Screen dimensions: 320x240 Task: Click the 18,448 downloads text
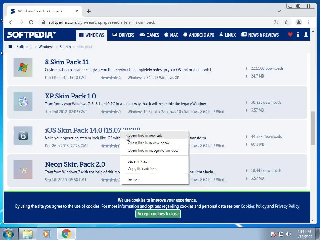click(x=266, y=171)
